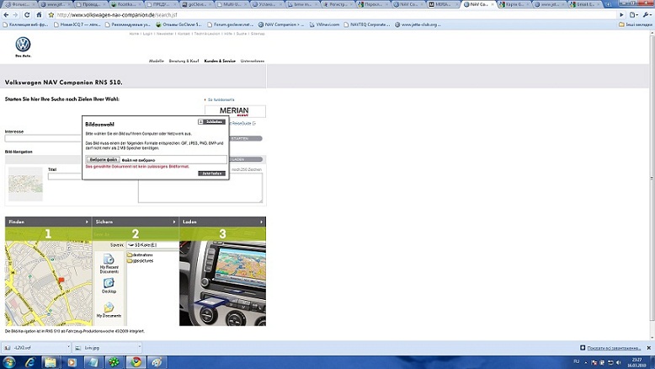Switch to the goClever browser tab
The width and height of the screenshot is (655, 369).
196,4
